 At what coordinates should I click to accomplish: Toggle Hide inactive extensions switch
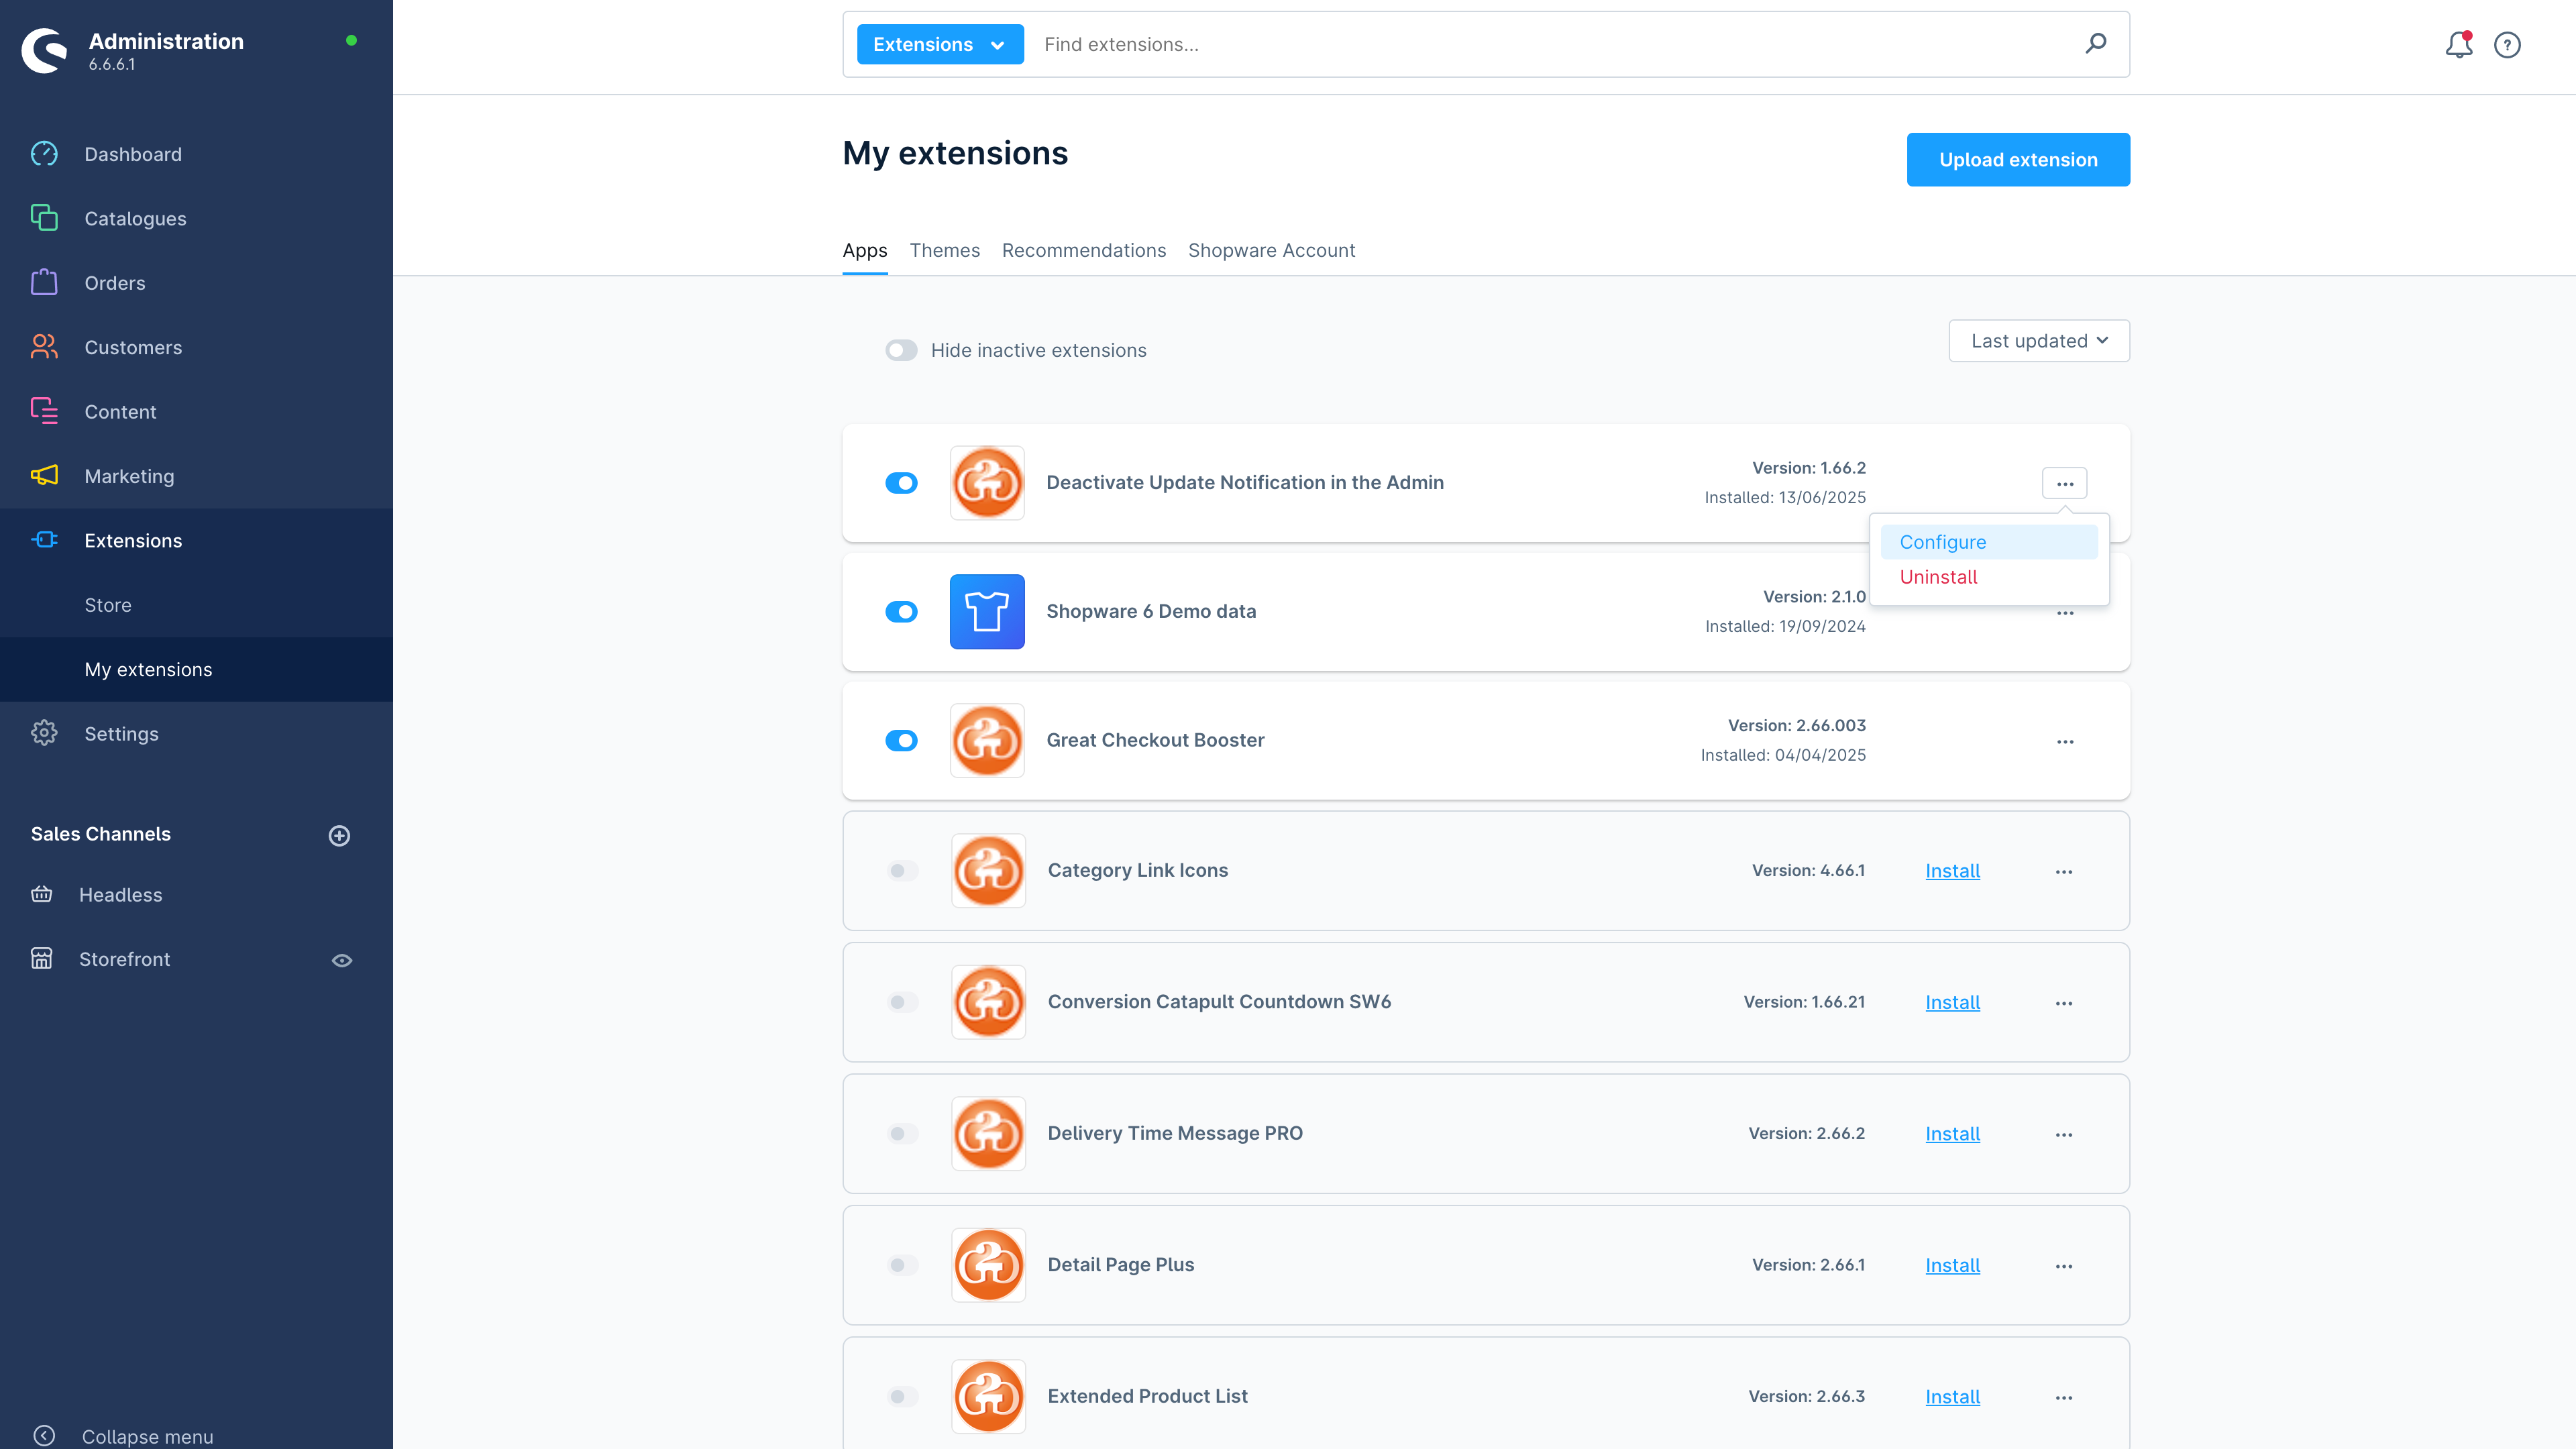pyautogui.click(x=901, y=350)
